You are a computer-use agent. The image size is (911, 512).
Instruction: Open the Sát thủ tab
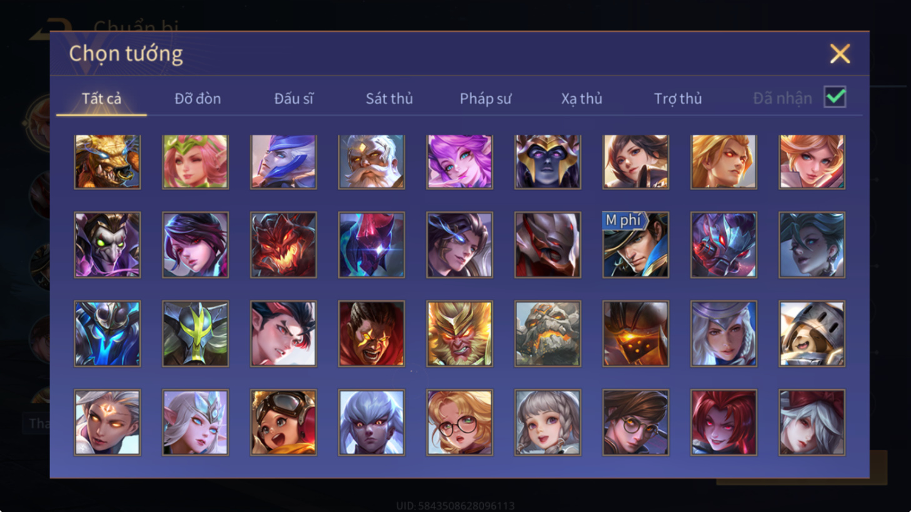pyautogui.click(x=390, y=99)
